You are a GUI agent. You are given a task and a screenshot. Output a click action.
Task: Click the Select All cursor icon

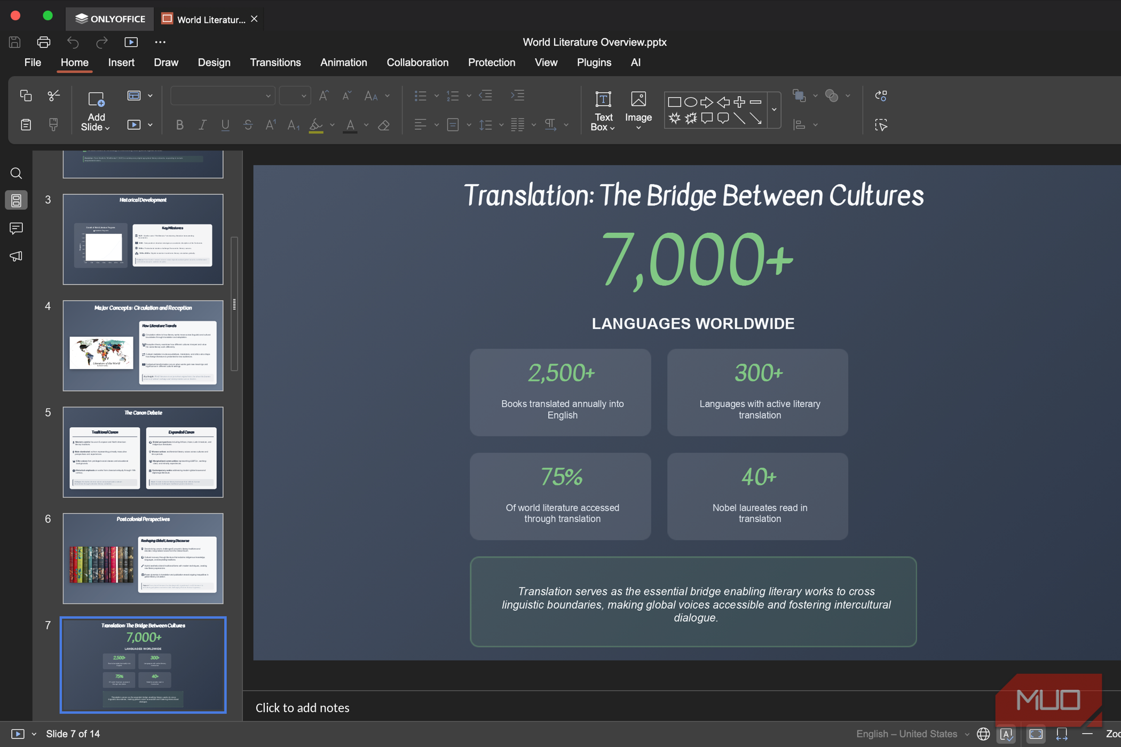pos(881,125)
